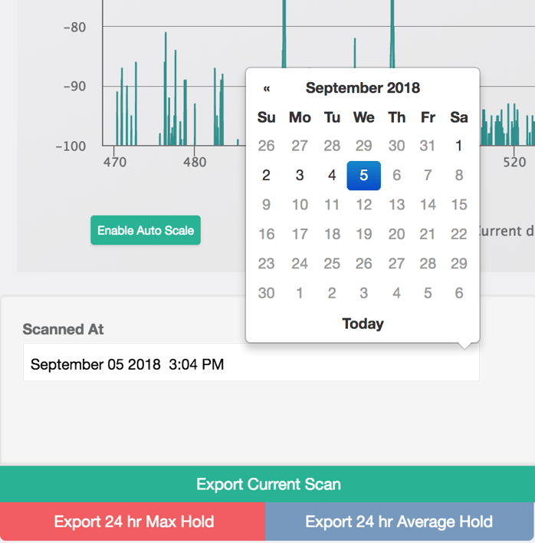Viewport: 535px width, 543px height.
Task: Click Saturday September 8 in calendar
Action: point(458,175)
